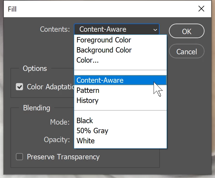Click the Opacity label in Blending
This screenshot has width=215, height=178.
(57, 140)
